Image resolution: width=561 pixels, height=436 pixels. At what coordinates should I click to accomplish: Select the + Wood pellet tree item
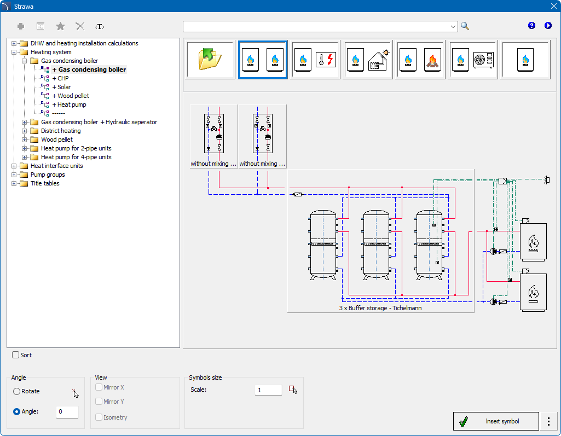(x=70, y=96)
